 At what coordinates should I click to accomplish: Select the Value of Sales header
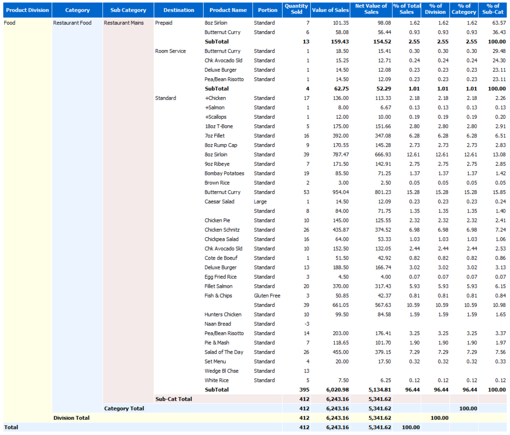pos(330,10)
